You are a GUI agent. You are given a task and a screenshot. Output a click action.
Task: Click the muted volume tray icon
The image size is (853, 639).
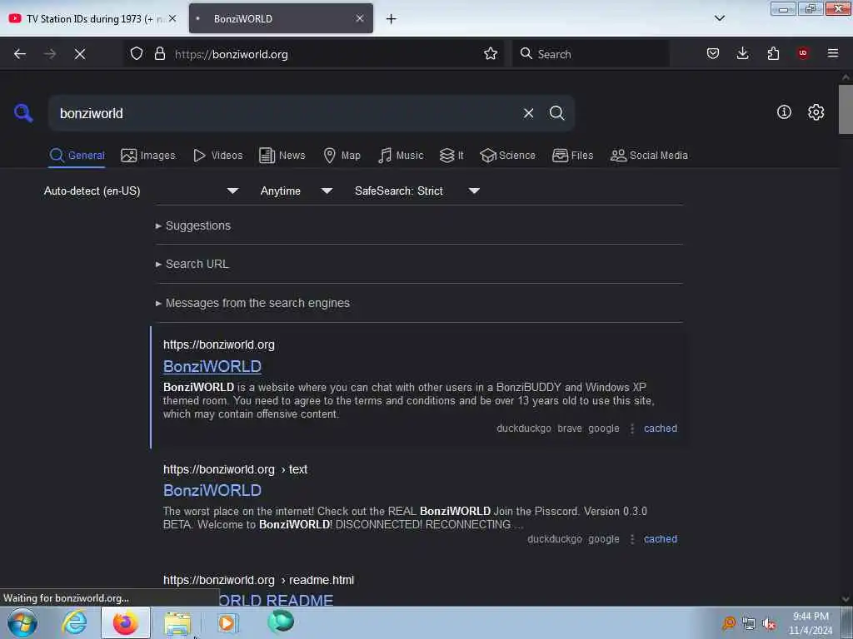769,624
